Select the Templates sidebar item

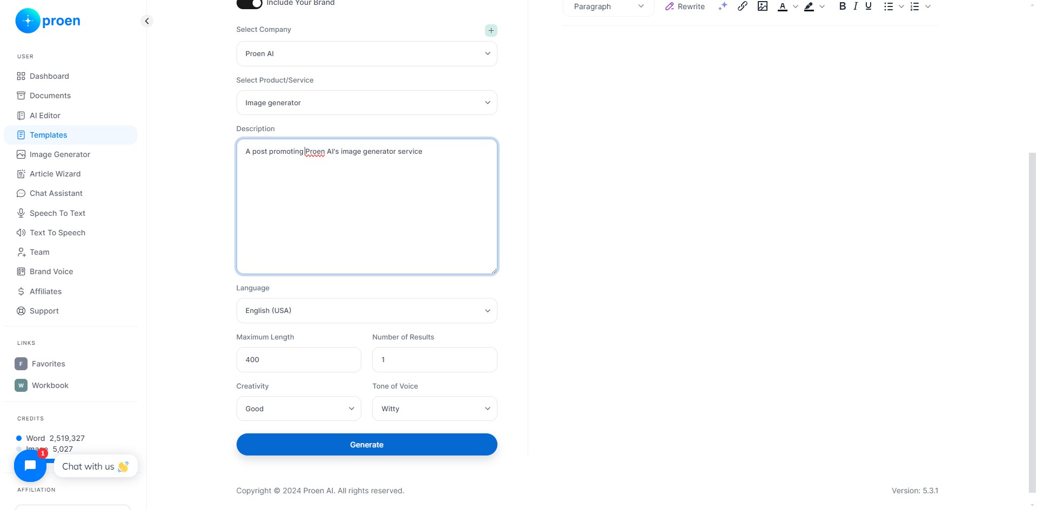point(70,135)
